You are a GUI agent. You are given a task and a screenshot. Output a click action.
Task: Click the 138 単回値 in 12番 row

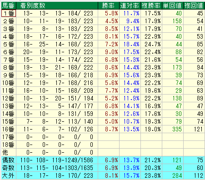click(173, 98)
